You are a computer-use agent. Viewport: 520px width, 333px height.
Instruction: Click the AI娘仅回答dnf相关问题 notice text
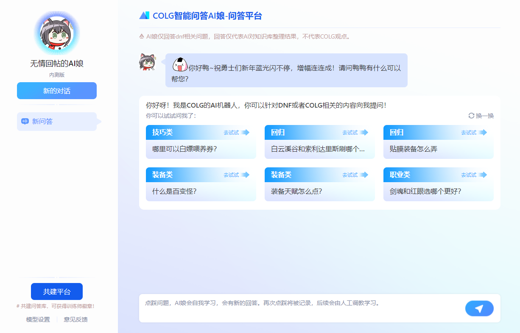(249, 36)
